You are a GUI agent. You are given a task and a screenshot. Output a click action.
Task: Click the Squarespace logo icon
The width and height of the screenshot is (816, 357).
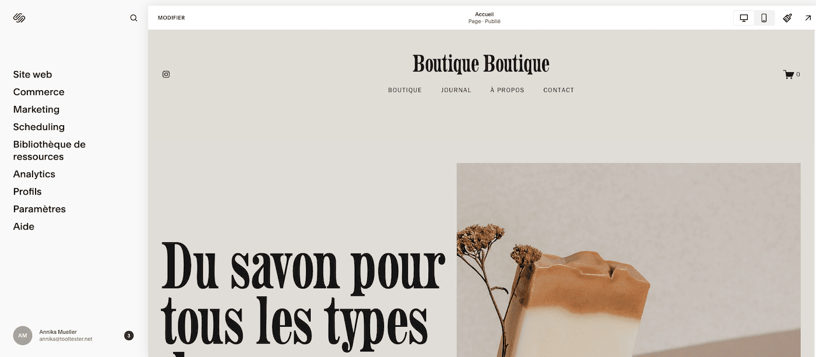point(19,18)
